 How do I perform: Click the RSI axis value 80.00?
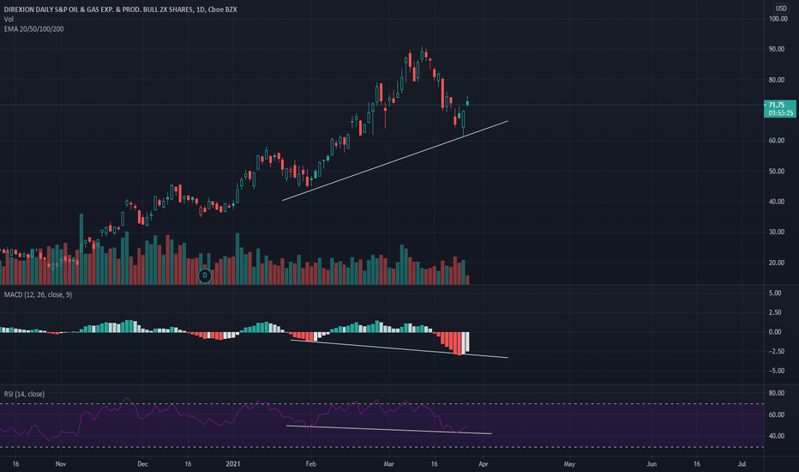(x=777, y=393)
